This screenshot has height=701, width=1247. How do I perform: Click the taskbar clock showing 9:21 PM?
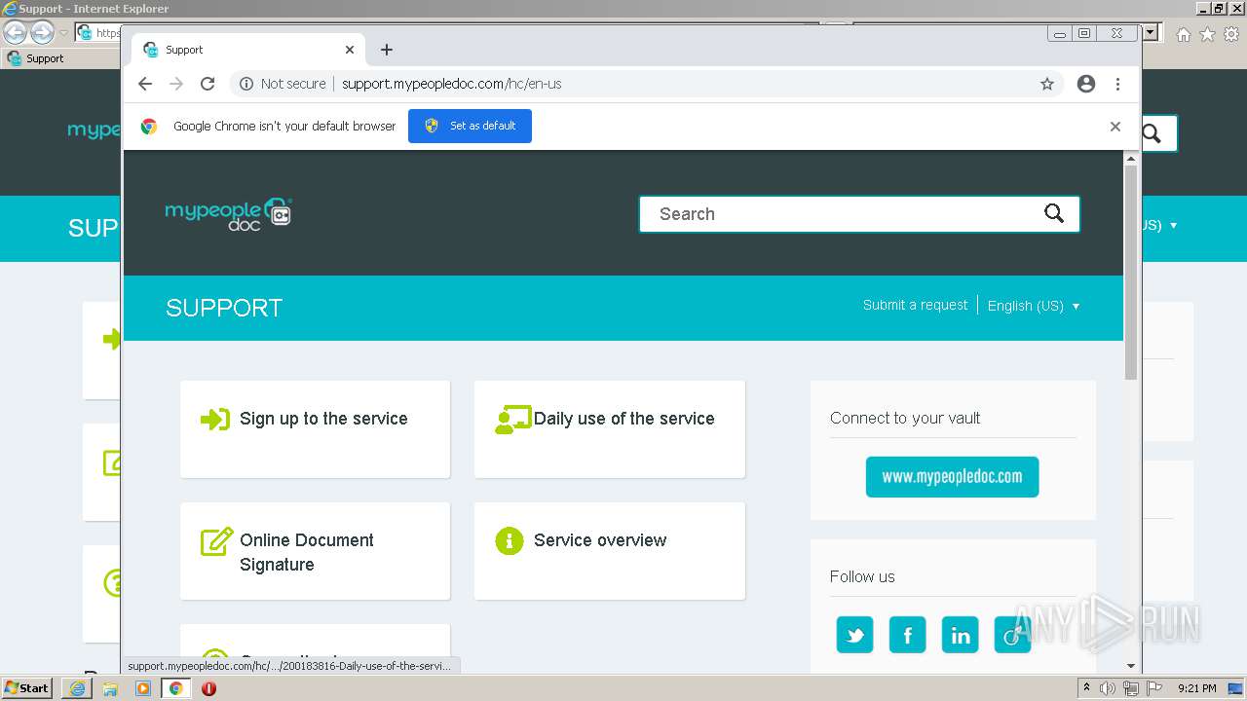tap(1196, 688)
